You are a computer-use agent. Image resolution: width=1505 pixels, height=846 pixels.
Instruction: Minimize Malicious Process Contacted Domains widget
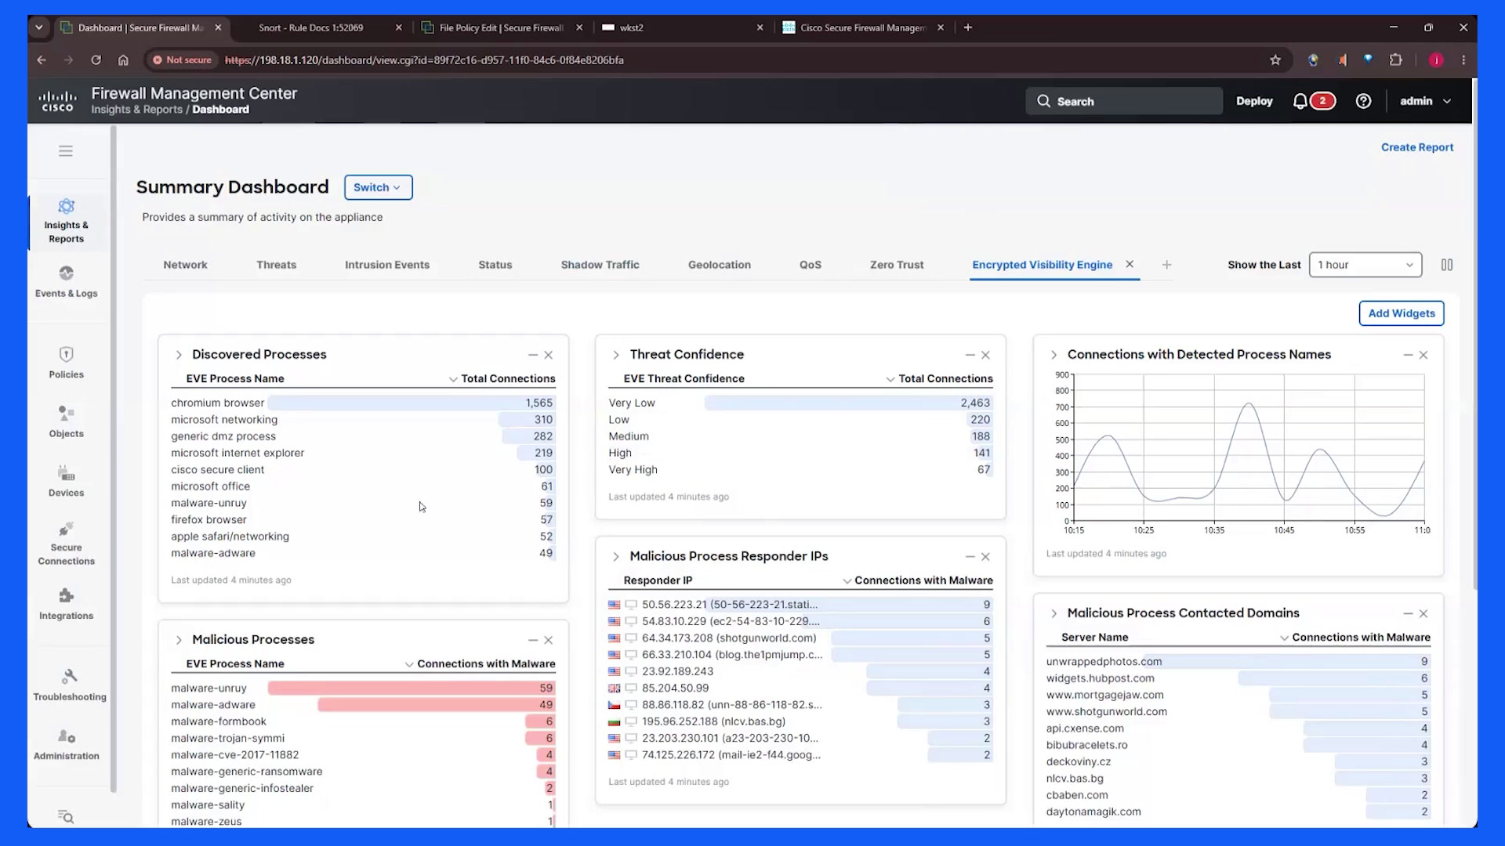coord(1409,613)
